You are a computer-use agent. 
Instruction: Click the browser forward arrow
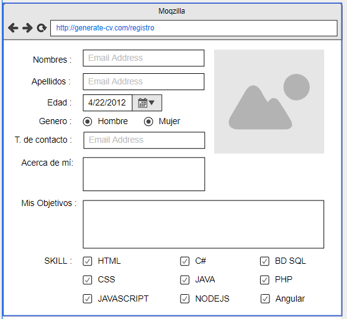pyautogui.click(x=27, y=28)
